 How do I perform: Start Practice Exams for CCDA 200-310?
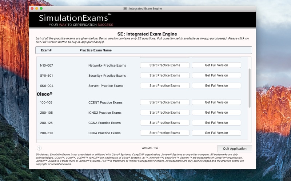coord(165,133)
